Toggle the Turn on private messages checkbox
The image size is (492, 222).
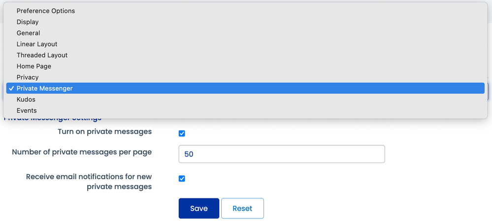[x=182, y=133]
